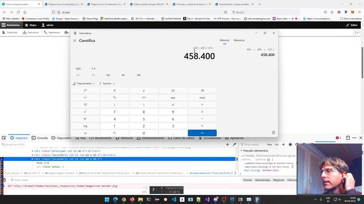The width and height of the screenshot is (364, 204).
Task: Open VS Code from the taskbar
Action: 174,199
